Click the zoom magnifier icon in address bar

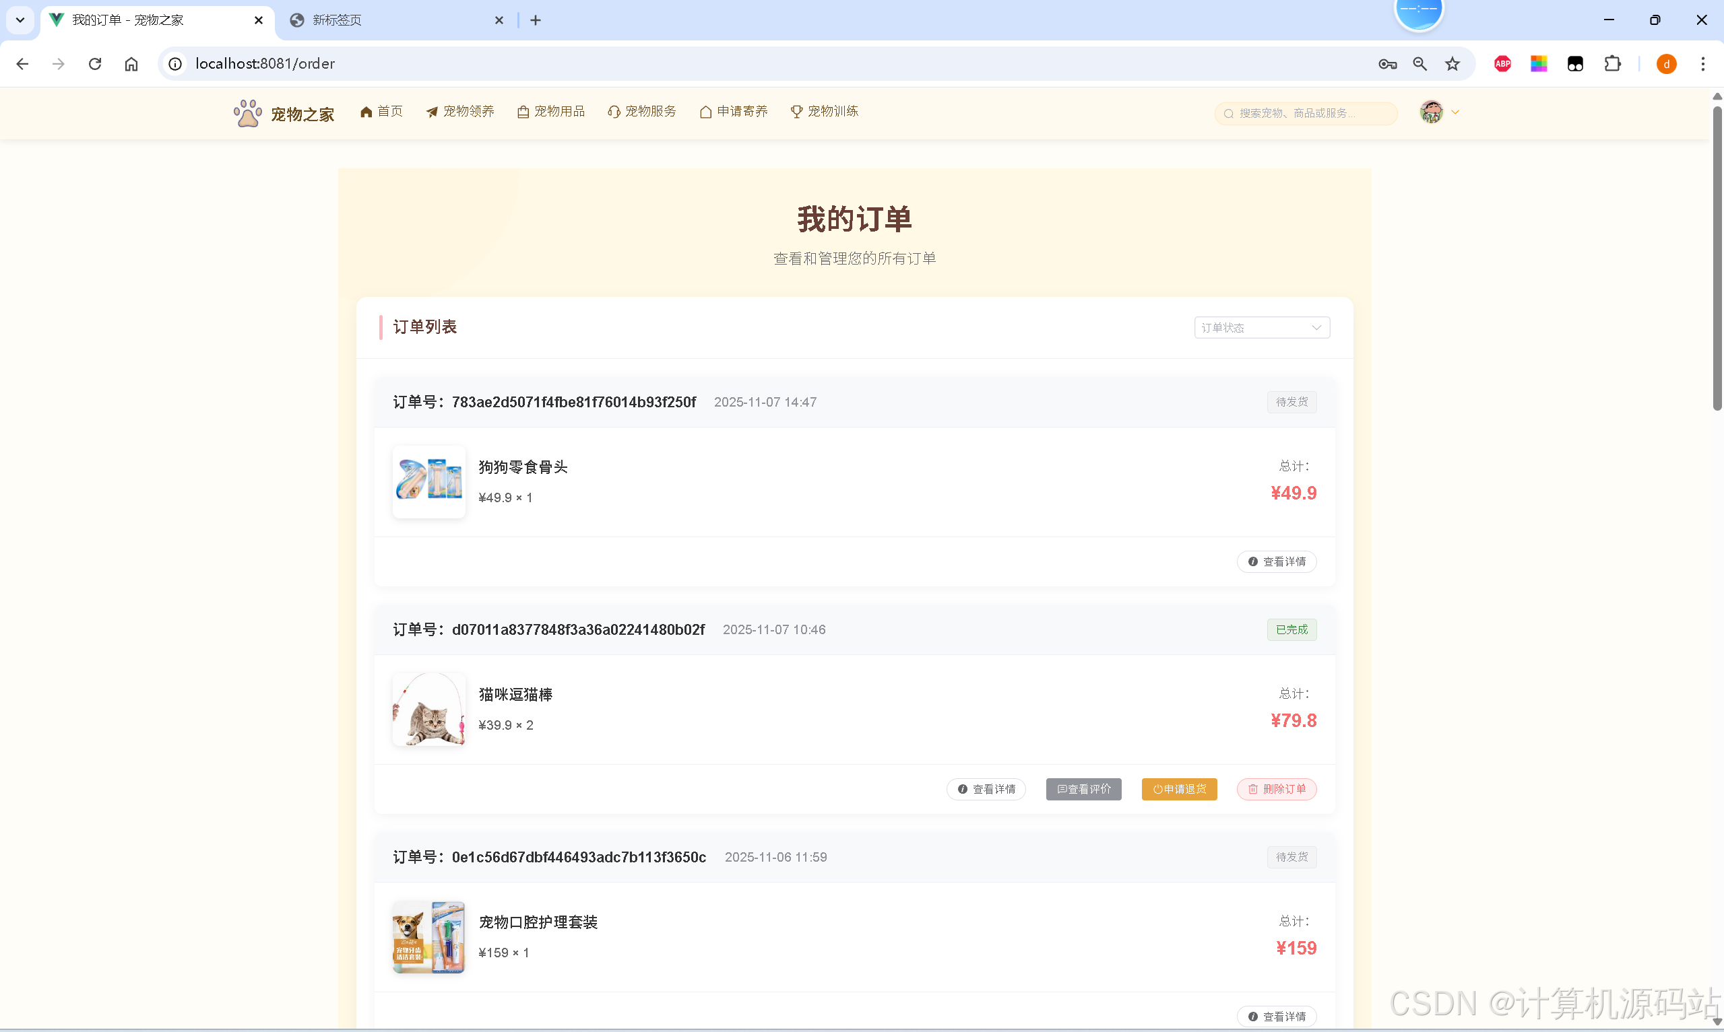pos(1420,64)
